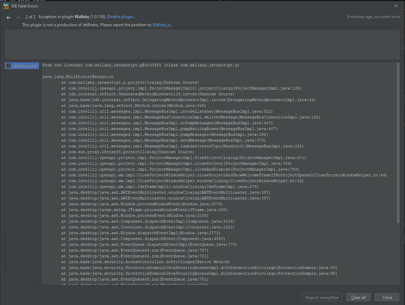The height and width of the screenshot is (305, 405).
Task: Click the JFrame.processWindowEvent stack line
Action: 144,210
